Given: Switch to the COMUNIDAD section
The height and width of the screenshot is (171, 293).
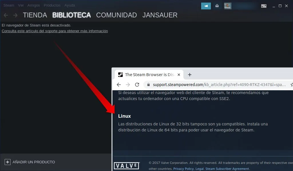Looking at the screenshot, I should click(116, 15).
